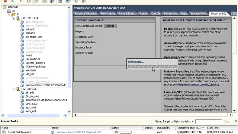The width and height of the screenshot is (238, 134).
Task: Click the iso_share_vm1 VM icon
Action: point(22,37)
